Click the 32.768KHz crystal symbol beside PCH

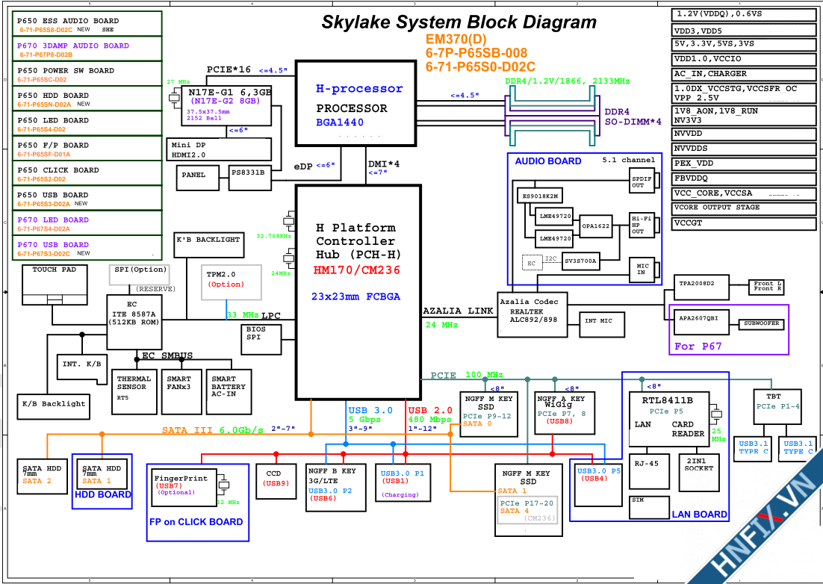click(x=289, y=221)
